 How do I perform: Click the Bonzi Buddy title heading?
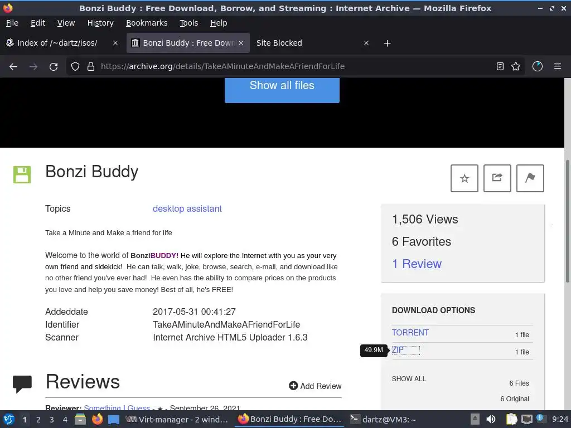click(x=92, y=172)
